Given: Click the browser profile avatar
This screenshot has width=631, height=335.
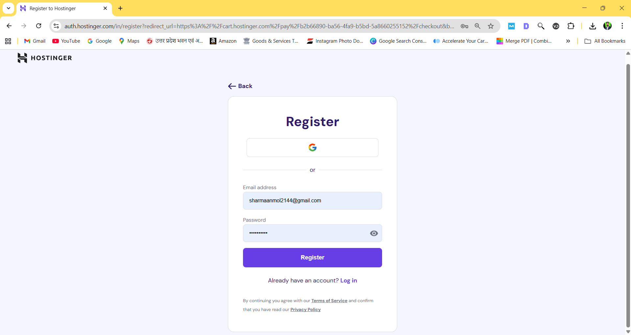Looking at the screenshot, I should click(608, 26).
